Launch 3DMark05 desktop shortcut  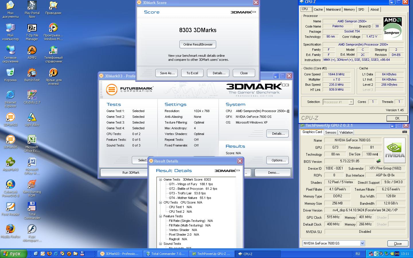10,142
